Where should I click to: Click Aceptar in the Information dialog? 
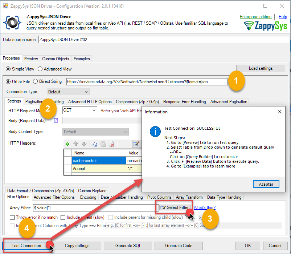tap(266, 184)
